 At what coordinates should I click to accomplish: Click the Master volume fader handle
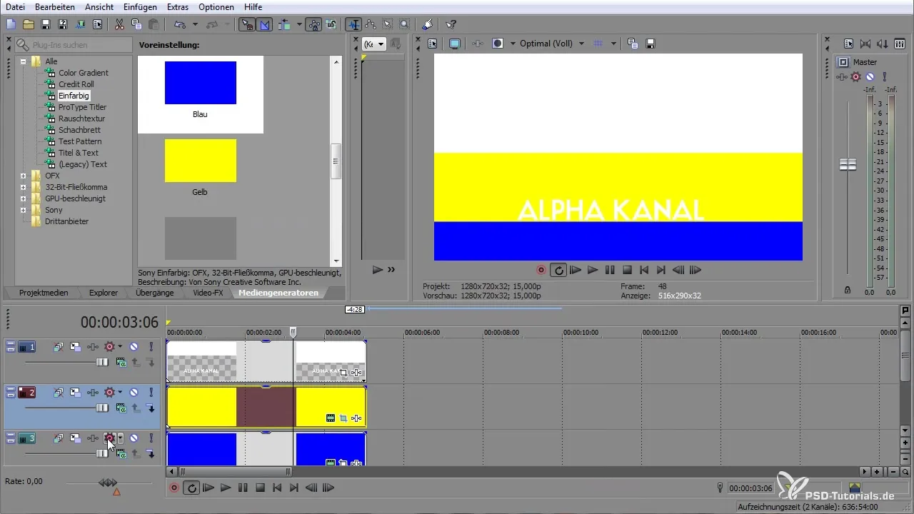(848, 165)
